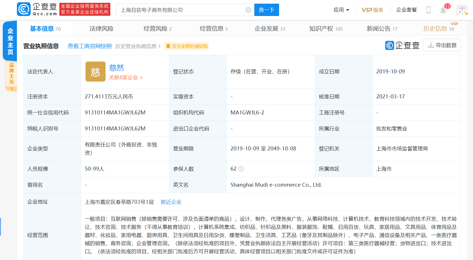The image size is (473, 260).
Task: Select the 登记机关 value 上海市市场监督管理局
Action: [402, 148]
